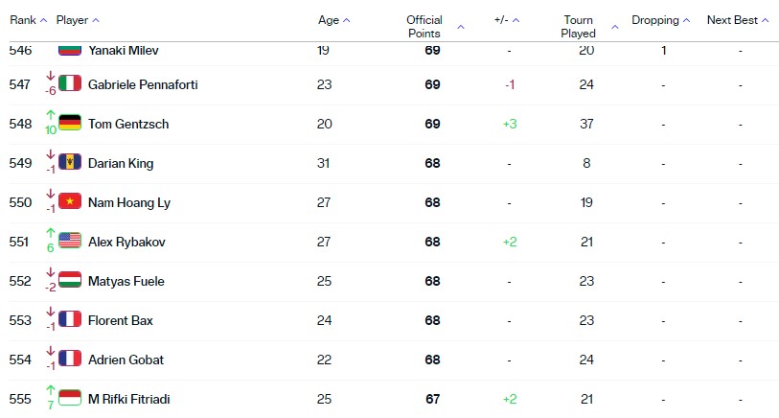Sort by Official Points arrow

[x=461, y=27]
